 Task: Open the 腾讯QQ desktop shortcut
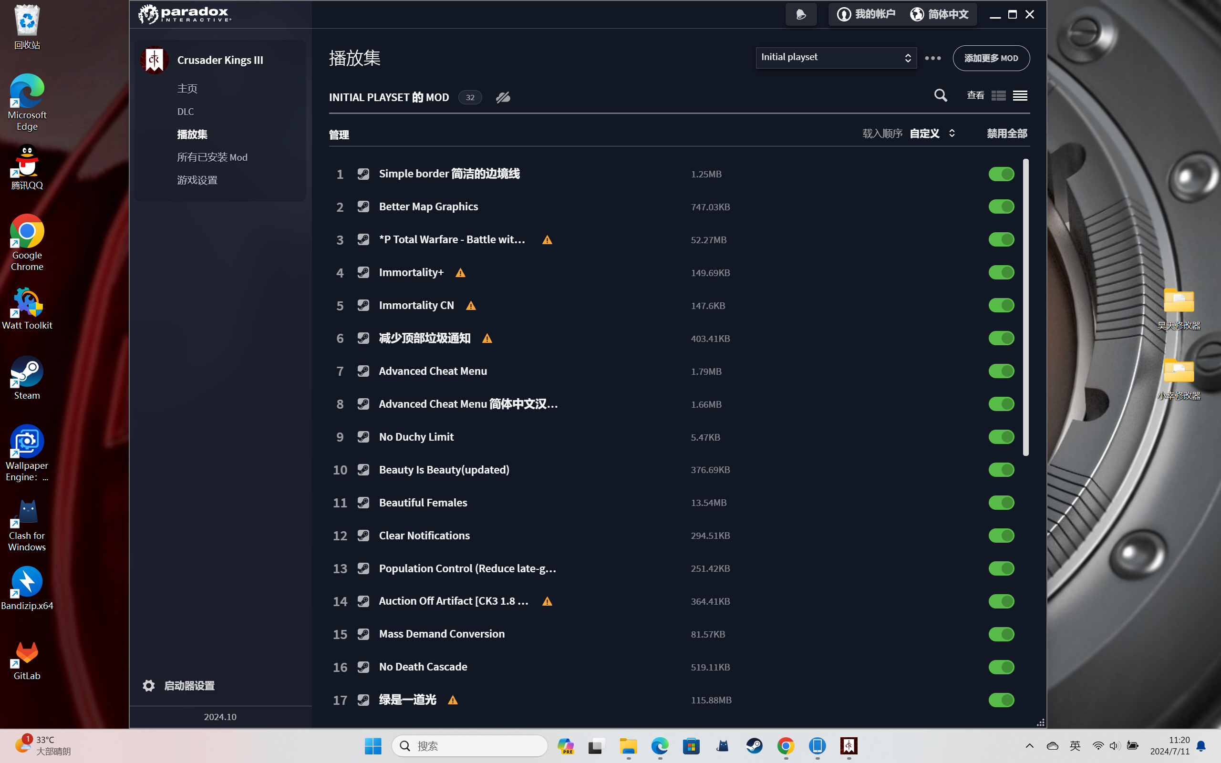tap(27, 167)
